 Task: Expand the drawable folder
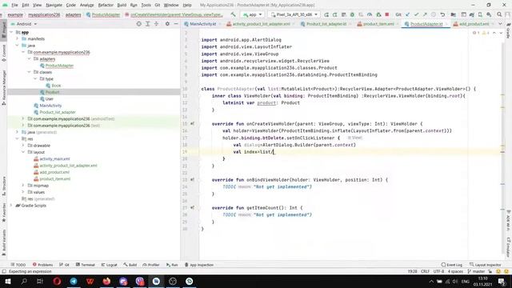[x=23, y=146]
